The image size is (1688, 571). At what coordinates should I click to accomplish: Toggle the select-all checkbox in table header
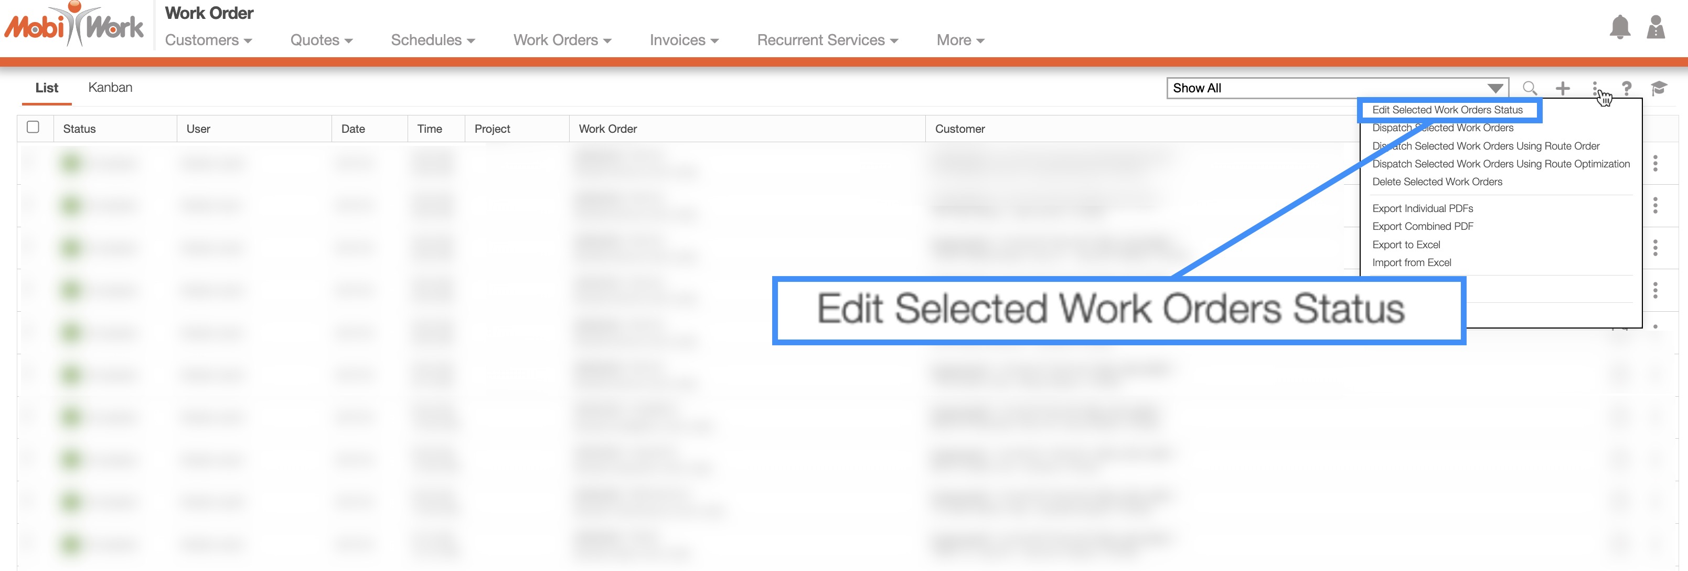[33, 127]
